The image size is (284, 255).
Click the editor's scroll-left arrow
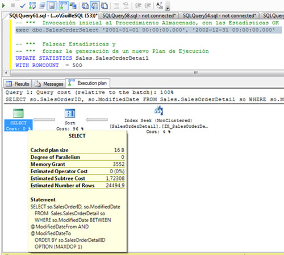pyautogui.click(x=6, y=73)
